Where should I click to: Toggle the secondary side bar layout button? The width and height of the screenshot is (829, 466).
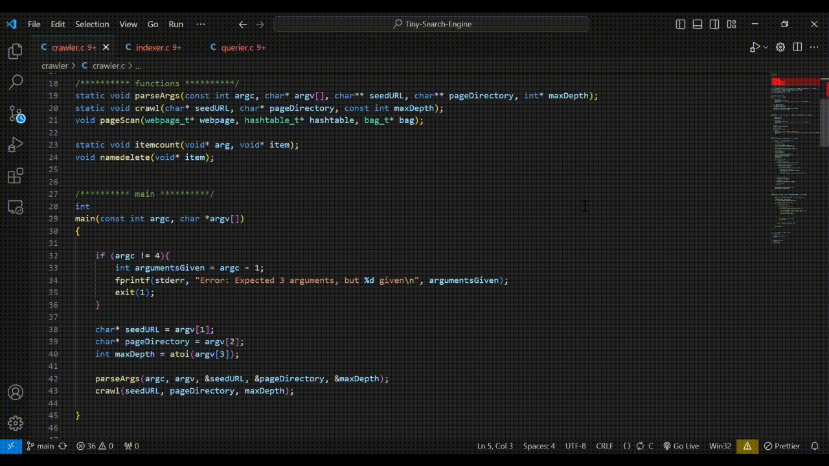point(714,24)
